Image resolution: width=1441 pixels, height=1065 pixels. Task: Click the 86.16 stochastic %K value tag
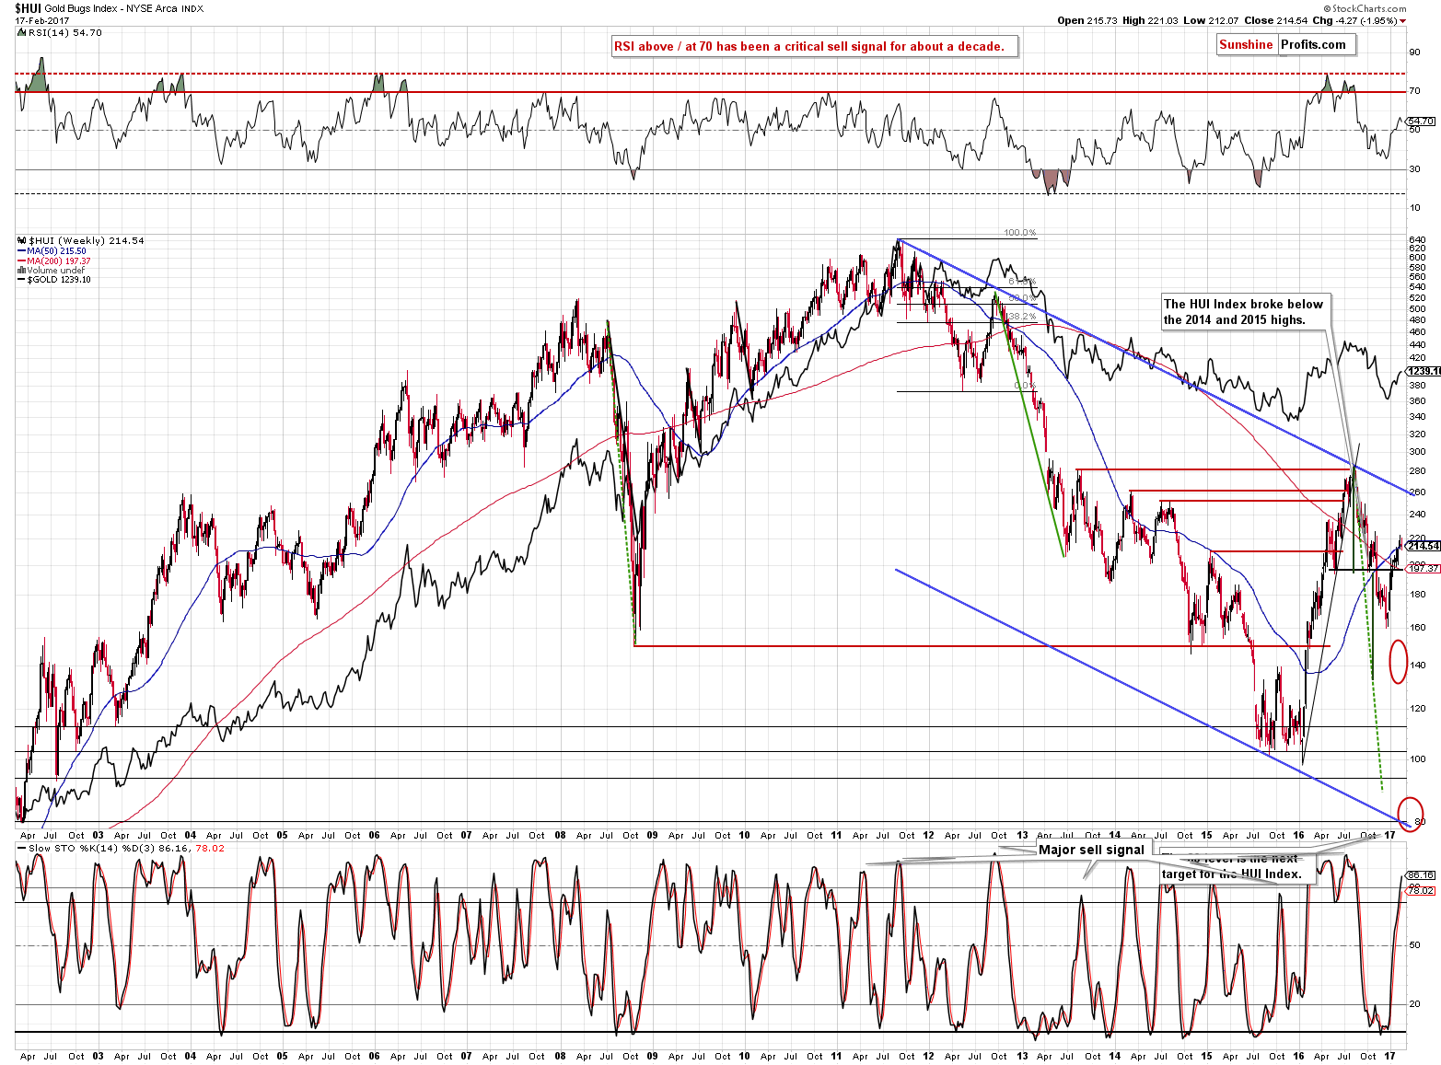click(x=1421, y=875)
